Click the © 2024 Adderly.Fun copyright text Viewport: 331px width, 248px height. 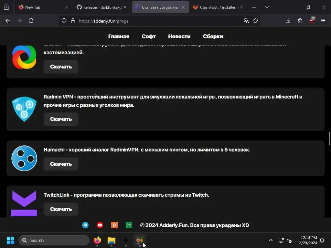[x=194, y=225]
